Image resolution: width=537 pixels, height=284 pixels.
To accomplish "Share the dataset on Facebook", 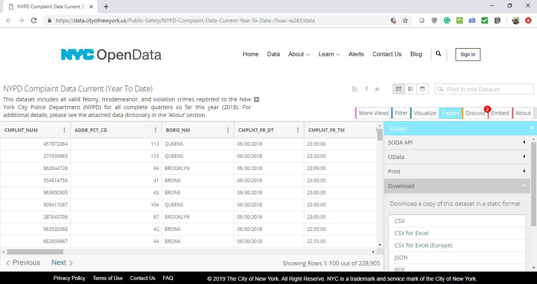I will [367, 89].
